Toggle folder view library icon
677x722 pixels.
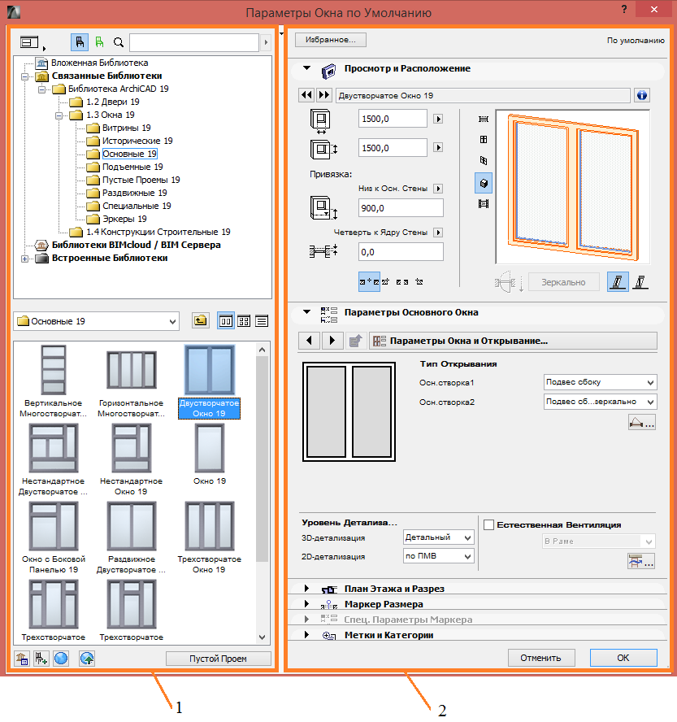[x=80, y=42]
